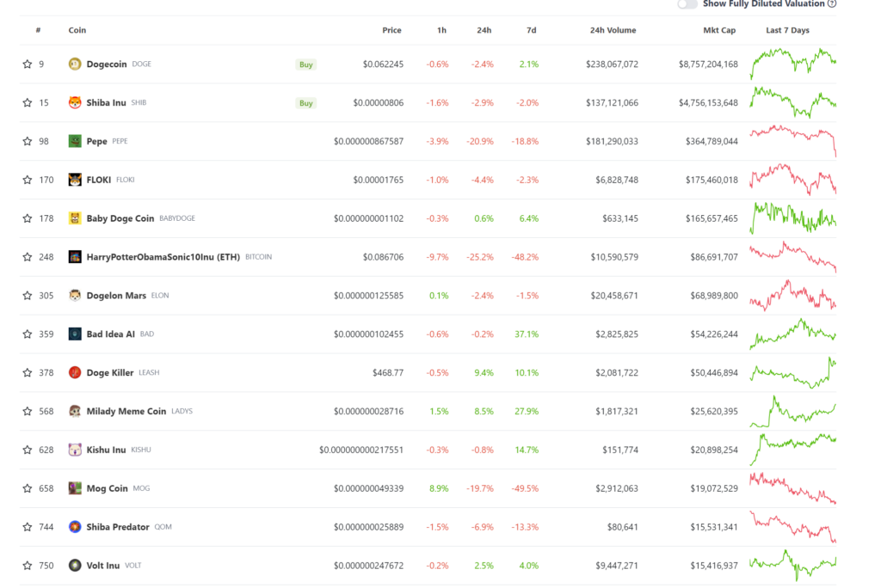Image resolution: width=881 pixels, height=588 pixels.
Task: Star the HarryPotterObamaSonic10Inu row
Action: coord(27,257)
